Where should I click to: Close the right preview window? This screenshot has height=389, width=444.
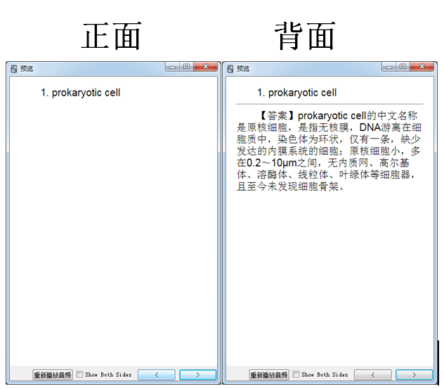[422, 67]
